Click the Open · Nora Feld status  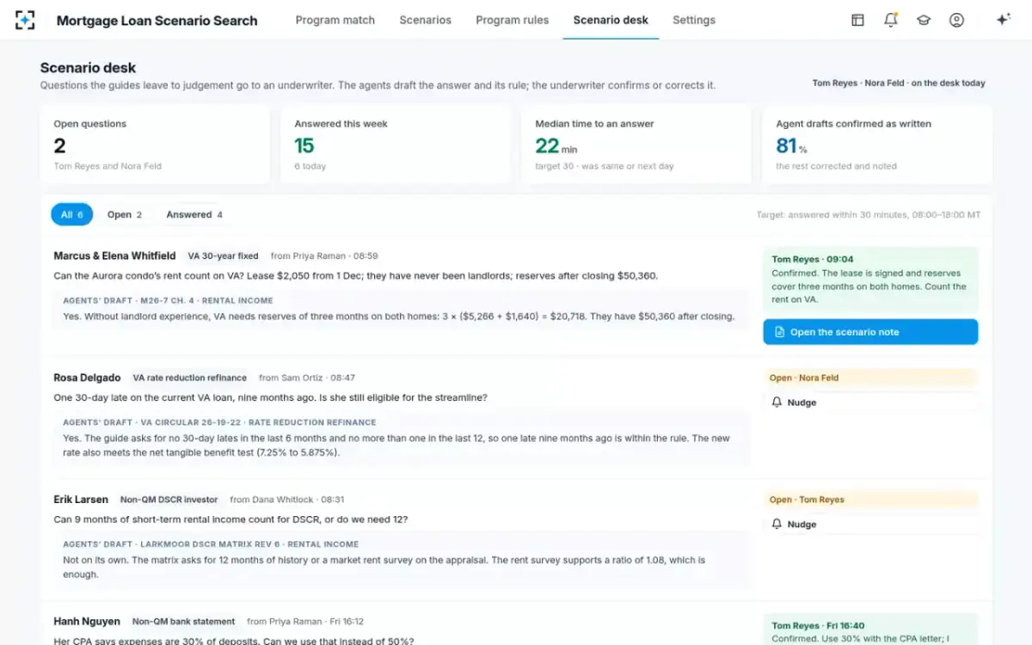(x=870, y=378)
